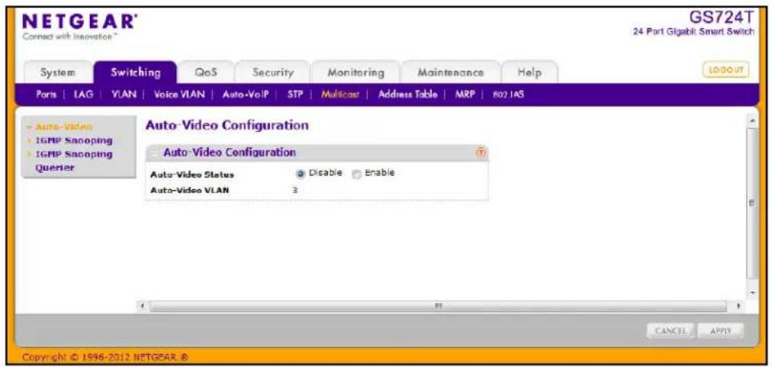Open the Maintenance tab

(x=451, y=73)
